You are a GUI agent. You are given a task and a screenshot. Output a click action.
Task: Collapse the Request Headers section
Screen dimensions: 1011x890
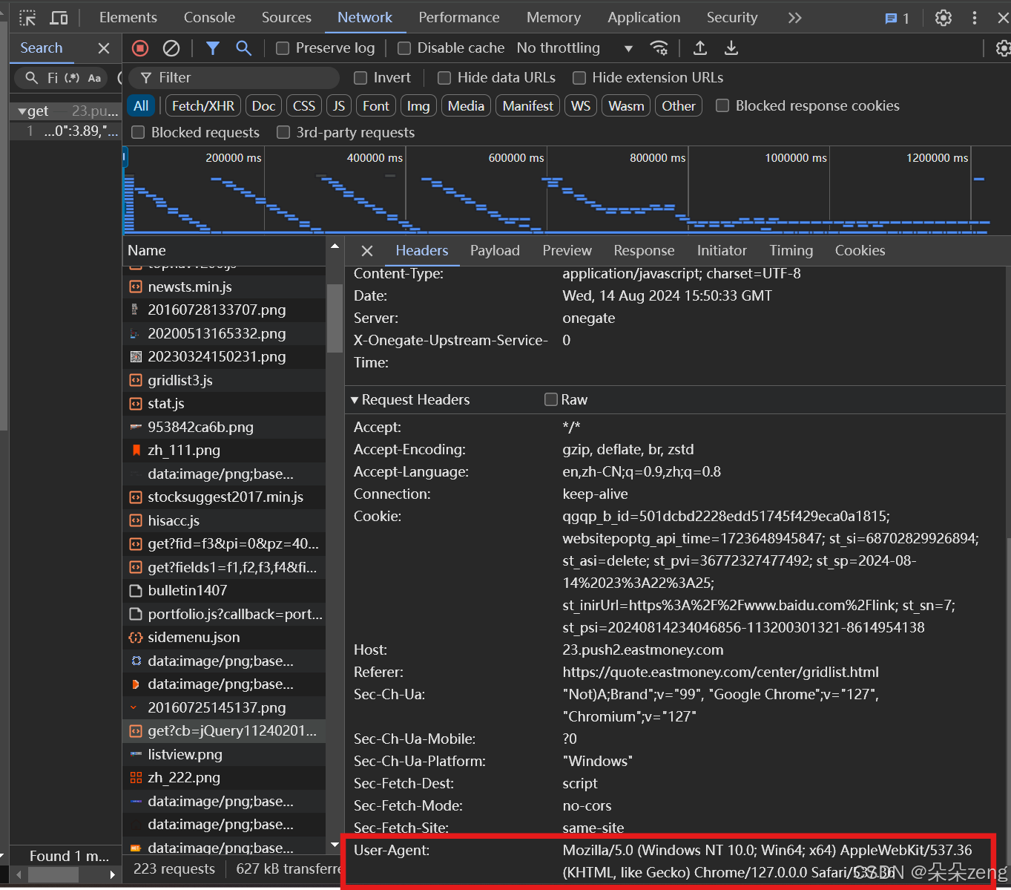355,400
